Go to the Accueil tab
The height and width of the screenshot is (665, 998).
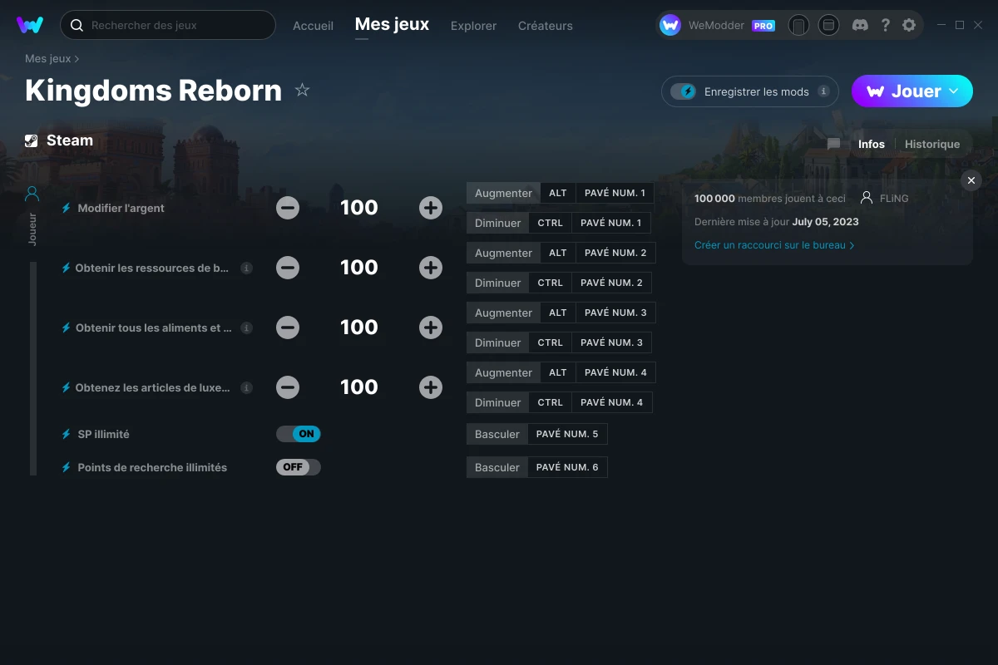(313, 26)
